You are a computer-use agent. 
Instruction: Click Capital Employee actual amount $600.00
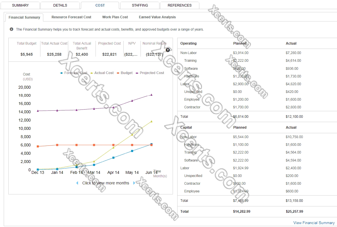click(292, 191)
